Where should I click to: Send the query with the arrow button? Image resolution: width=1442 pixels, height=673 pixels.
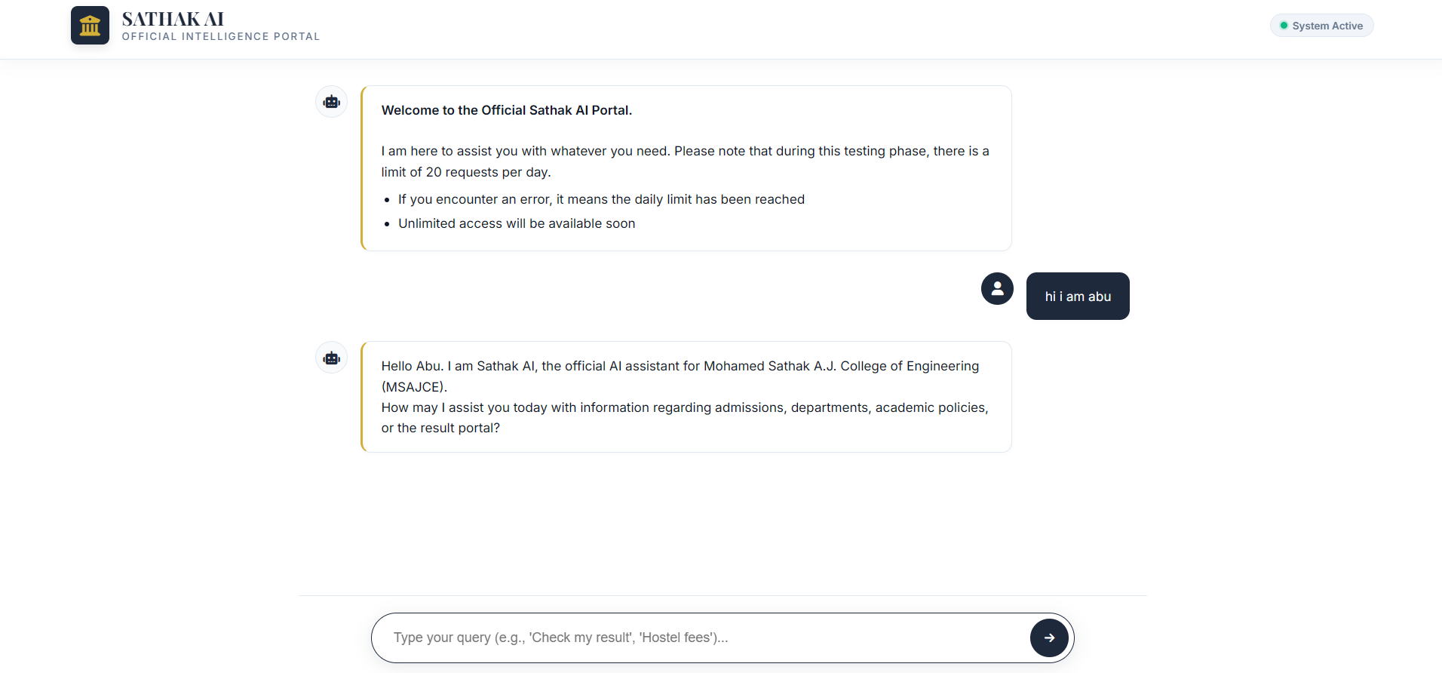pos(1049,638)
